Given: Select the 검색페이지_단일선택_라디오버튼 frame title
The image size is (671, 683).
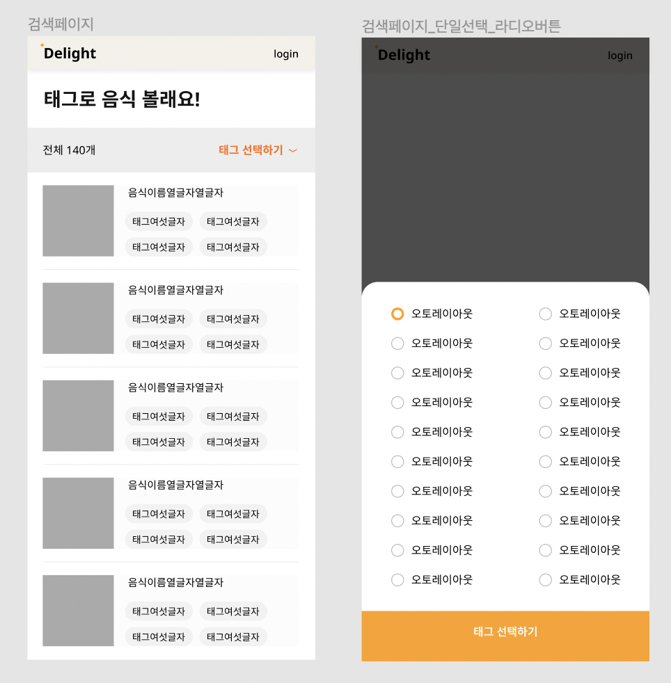Looking at the screenshot, I should point(461,26).
